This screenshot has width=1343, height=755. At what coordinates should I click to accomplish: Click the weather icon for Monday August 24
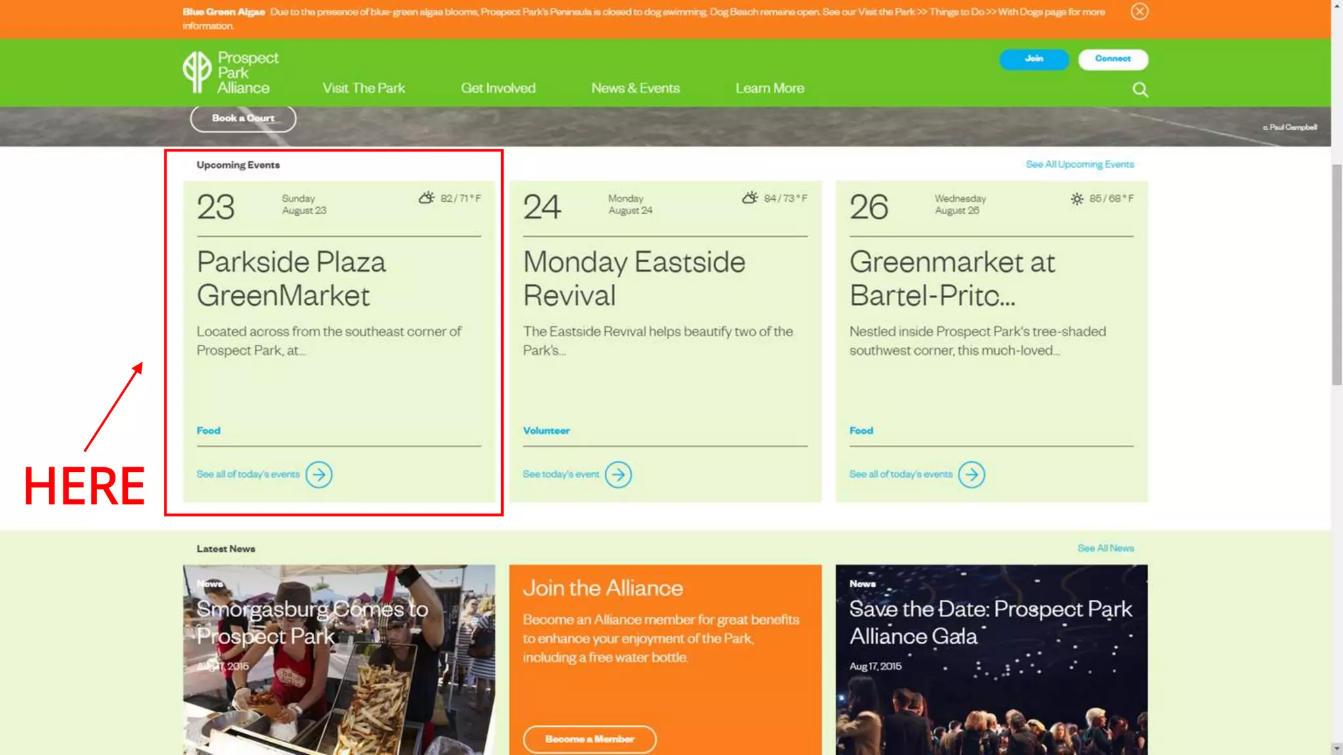pyautogui.click(x=750, y=198)
